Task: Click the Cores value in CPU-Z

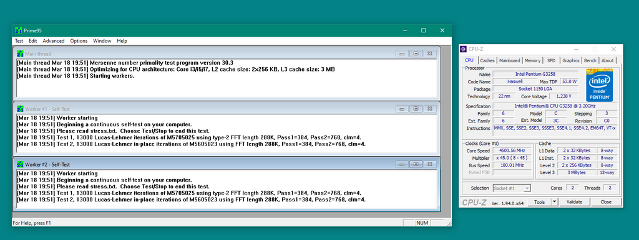Action: coord(572,188)
